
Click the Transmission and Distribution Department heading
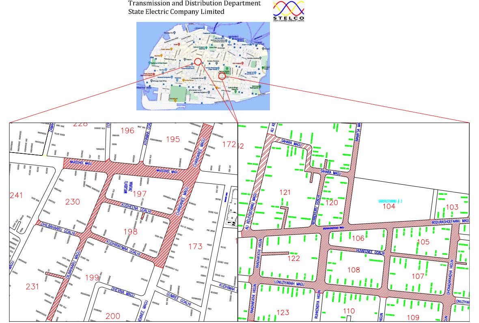tap(194, 4)
